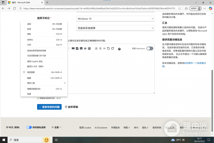Select the Copilot summary menu item
This screenshot has width=214, height=143.
tap(44, 61)
